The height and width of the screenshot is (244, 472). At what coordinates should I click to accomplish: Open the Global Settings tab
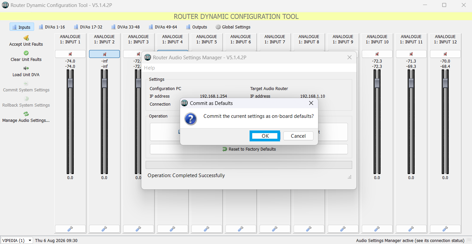pos(233,27)
